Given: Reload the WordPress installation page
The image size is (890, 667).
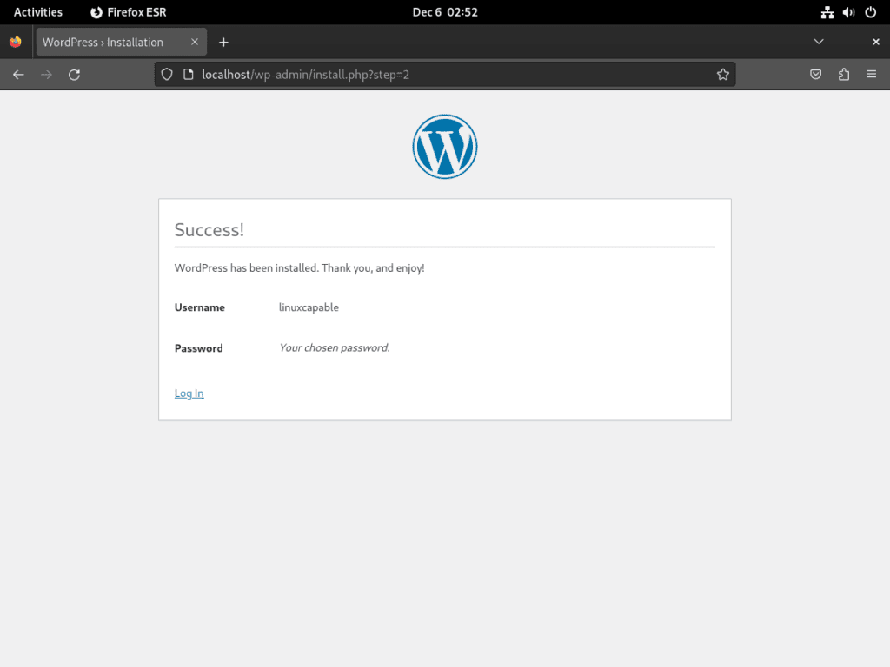Looking at the screenshot, I should click(74, 75).
